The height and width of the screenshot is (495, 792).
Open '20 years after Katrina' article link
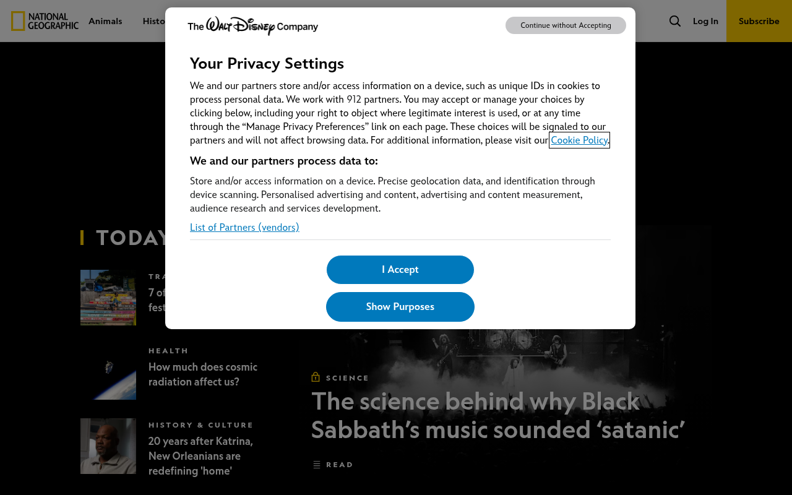(200, 456)
